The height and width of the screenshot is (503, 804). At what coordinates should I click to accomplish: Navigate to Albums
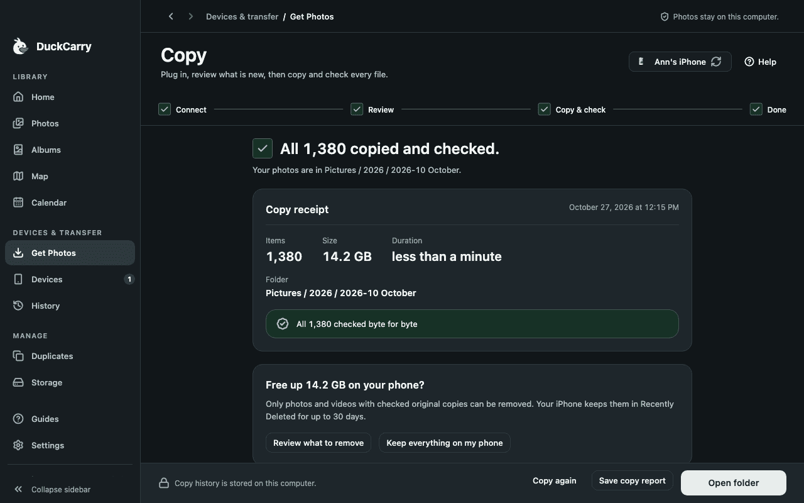pyautogui.click(x=70, y=150)
